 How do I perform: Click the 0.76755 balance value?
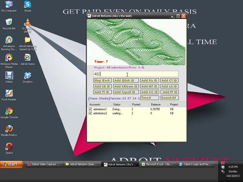pyautogui.click(x=155, y=109)
